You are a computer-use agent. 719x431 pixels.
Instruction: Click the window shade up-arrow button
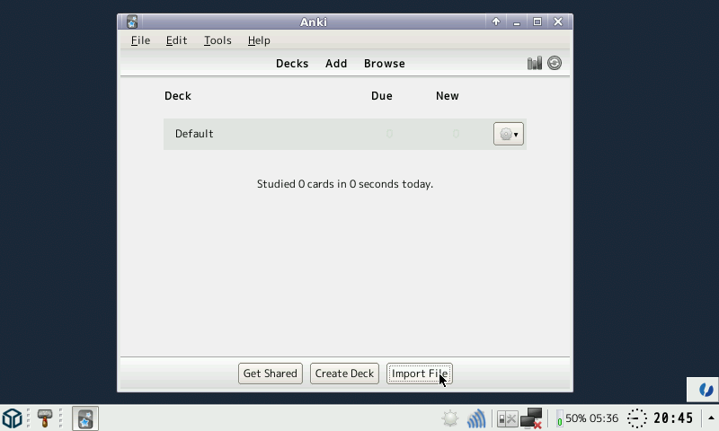point(496,22)
